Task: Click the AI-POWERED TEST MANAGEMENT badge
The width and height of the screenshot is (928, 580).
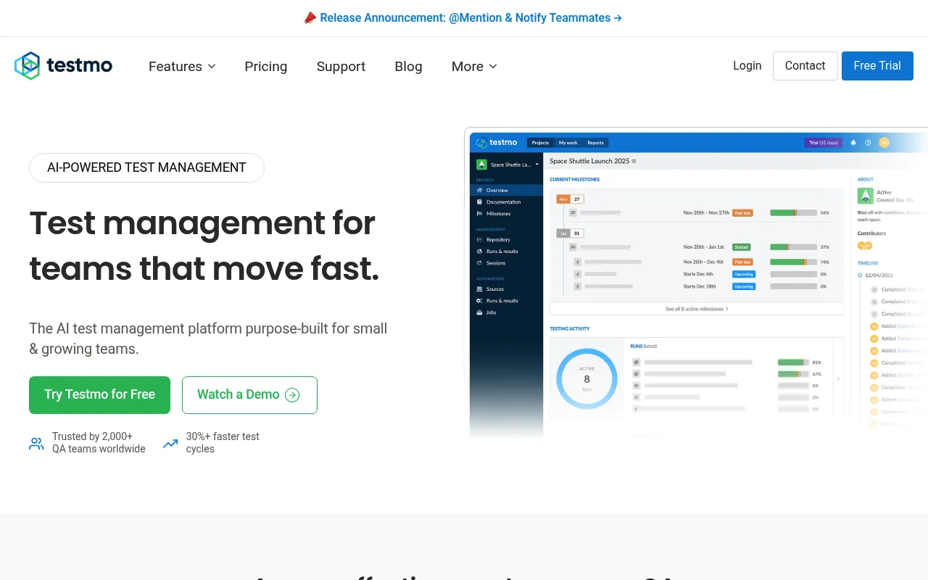Action: (146, 167)
